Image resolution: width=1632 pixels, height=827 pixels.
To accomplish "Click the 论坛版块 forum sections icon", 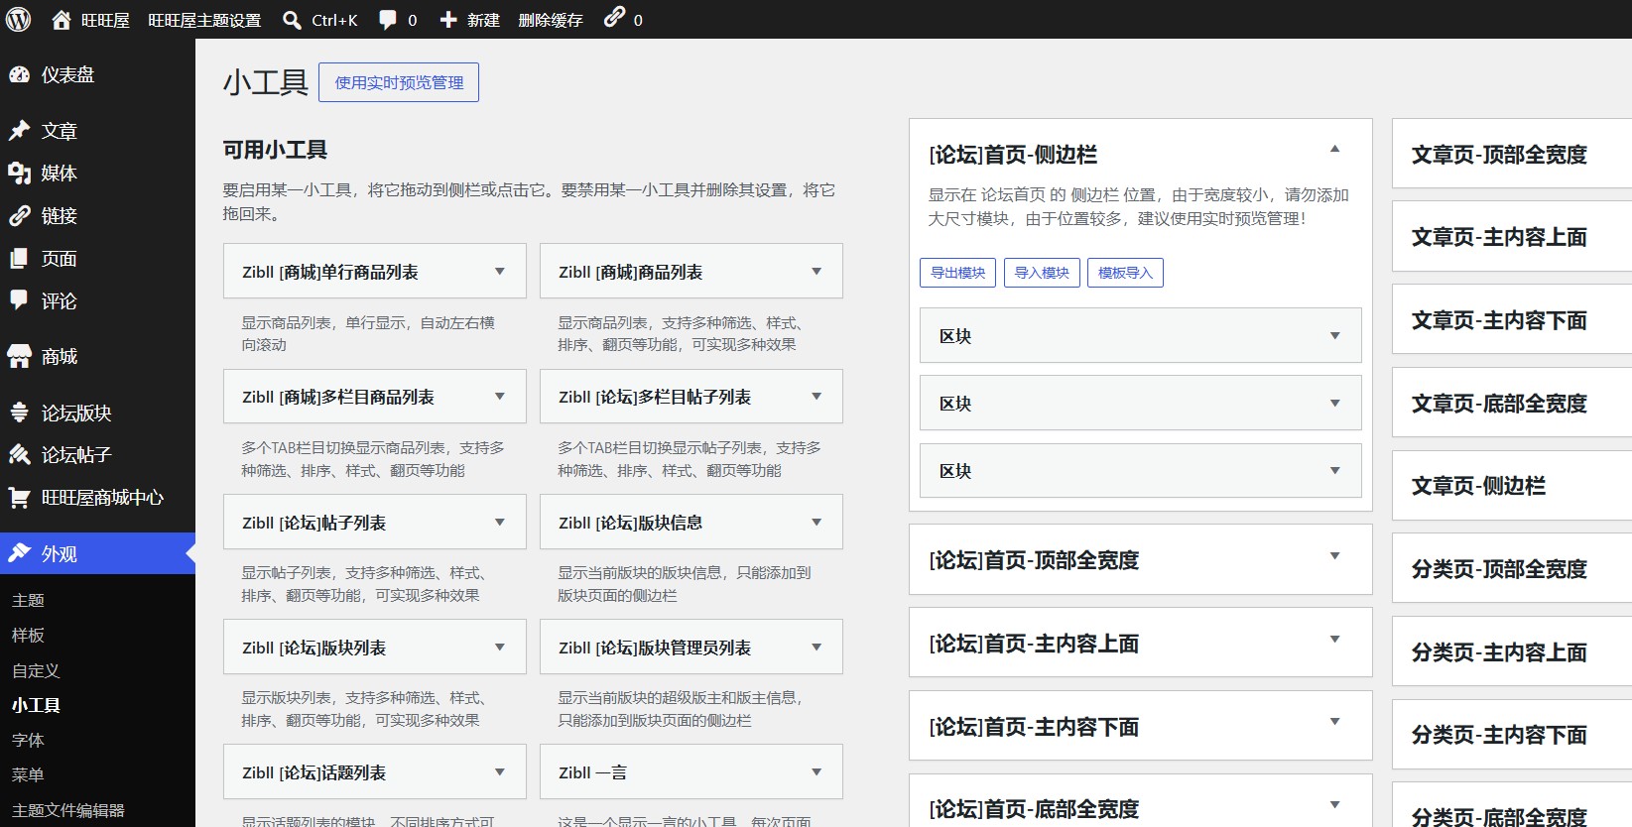I will pos(20,413).
